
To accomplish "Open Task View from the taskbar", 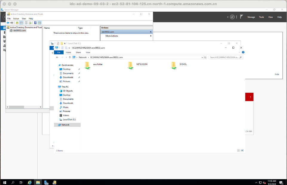I will (21, 182).
